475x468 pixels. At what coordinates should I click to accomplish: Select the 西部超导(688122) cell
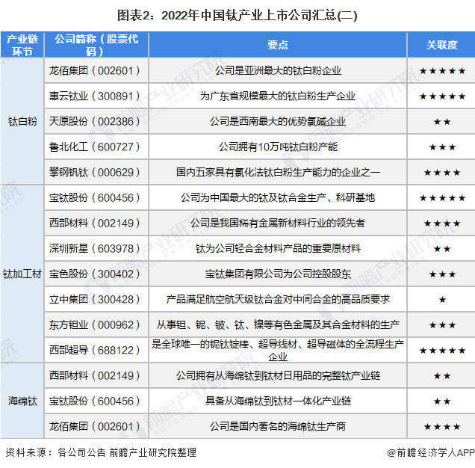tap(96, 350)
